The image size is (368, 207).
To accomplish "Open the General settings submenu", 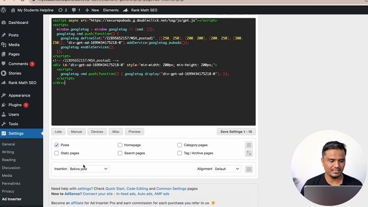I will (9, 144).
